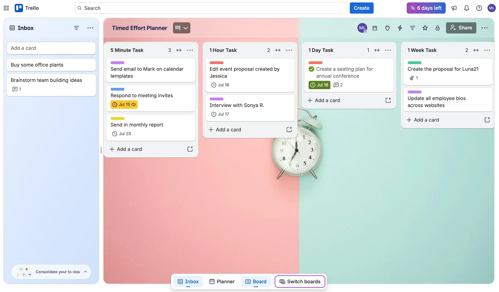Open the ML account avatar in top bar

tap(492, 8)
